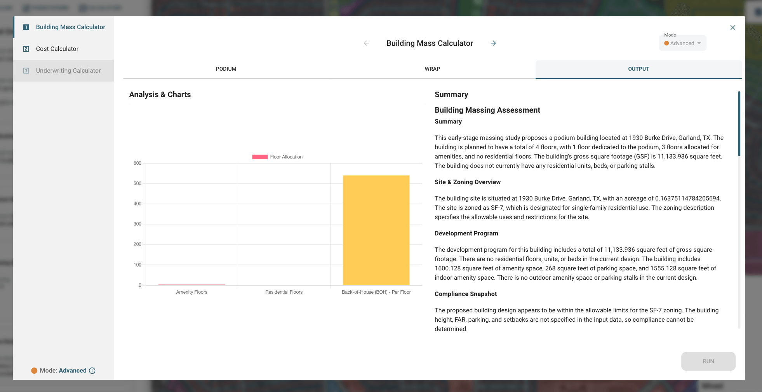This screenshot has height=392, width=762.
Task: Click the step 2 Cost Calculator icon
Action: point(26,49)
